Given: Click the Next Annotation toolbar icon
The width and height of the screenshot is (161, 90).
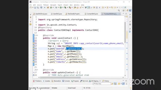Looking at the screenshot, I should click(103, 7).
